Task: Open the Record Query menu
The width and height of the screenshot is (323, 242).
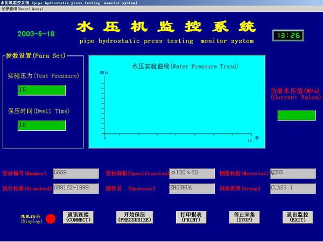Action: pyautogui.click(x=22, y=9)
